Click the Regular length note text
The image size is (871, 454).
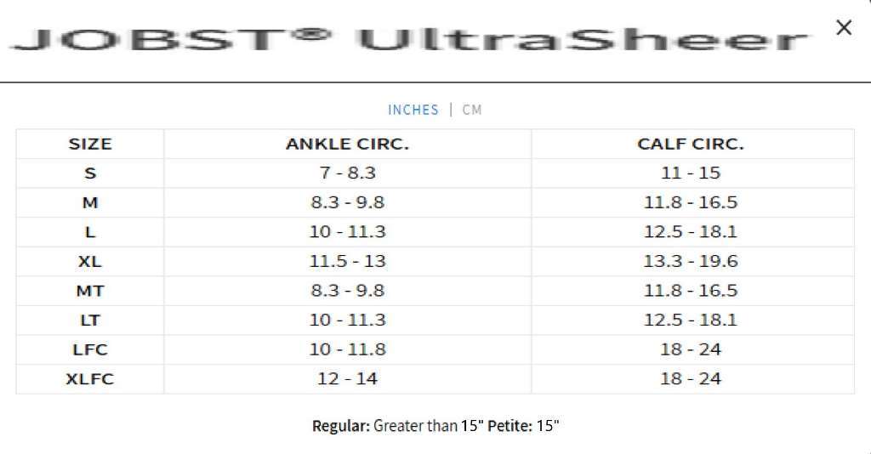(398, 426)
